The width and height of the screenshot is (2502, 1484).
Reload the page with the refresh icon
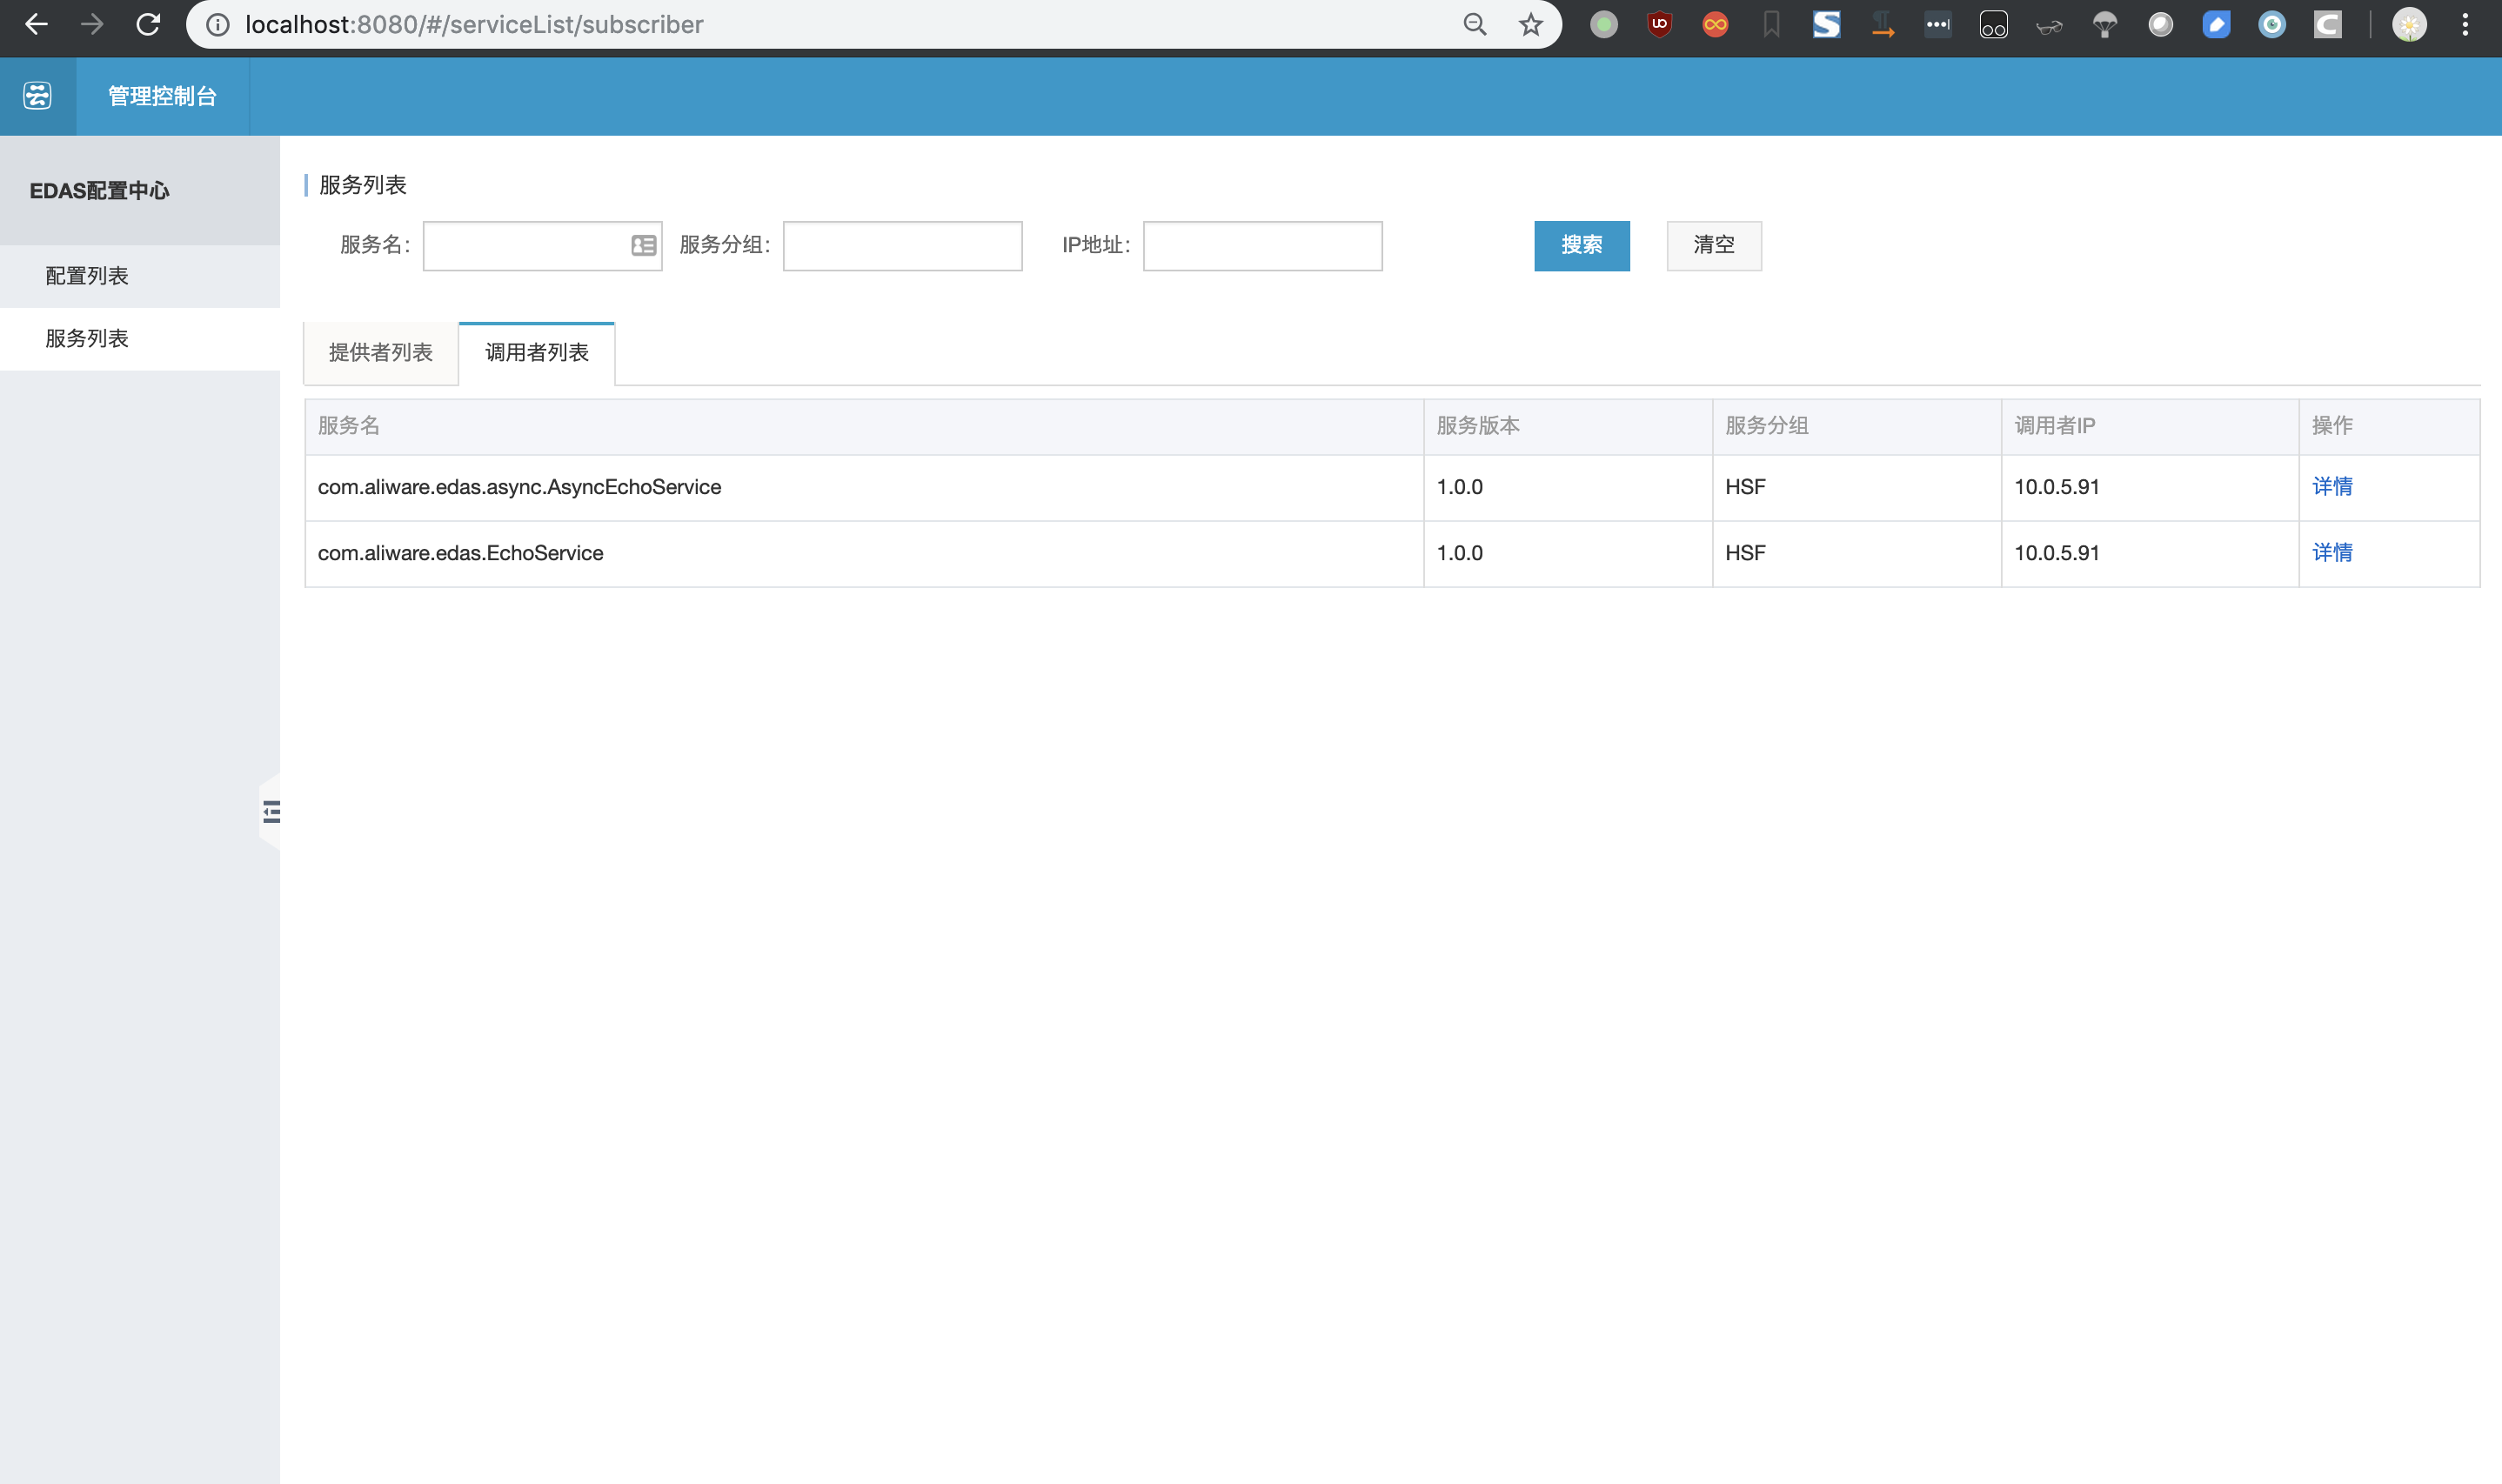pyautogui.click(x=148, y=24)
